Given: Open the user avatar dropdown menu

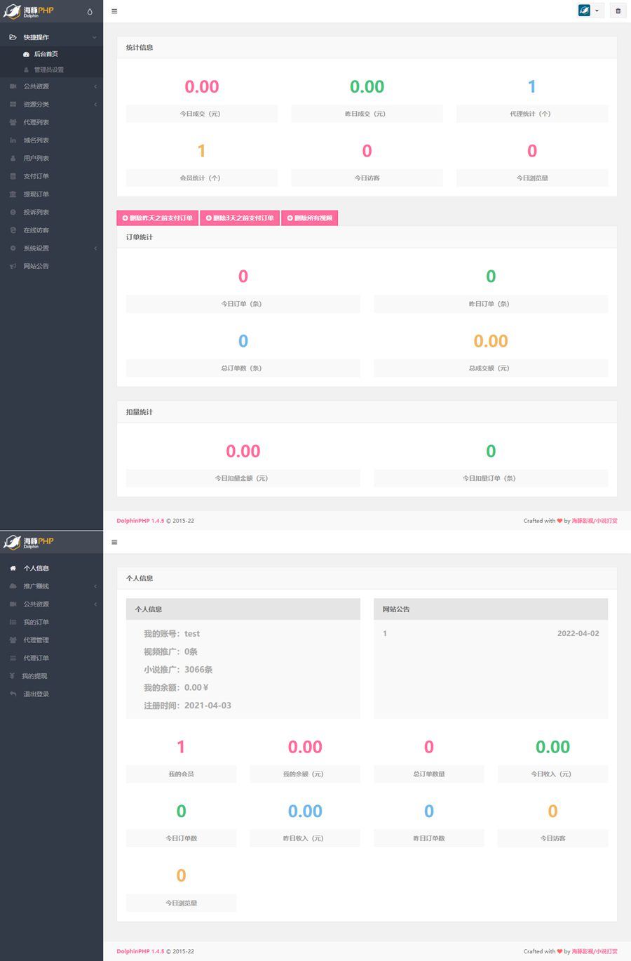Looking at the screenshot, I should click(589, 11).
